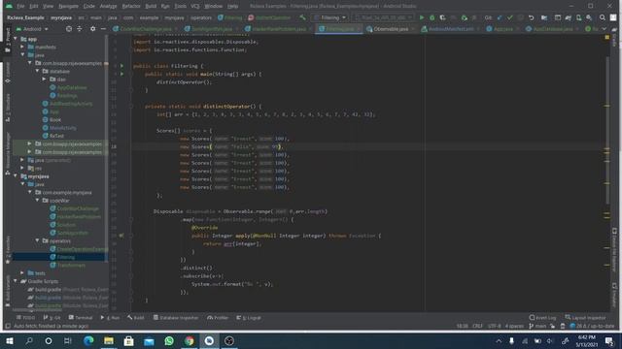Screen dimensions: 622x349
Task: Open the Database Inspector tool window
Action: pyautogui.click(x=176, y=317)
